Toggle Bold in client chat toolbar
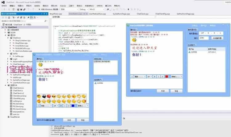The image size is (231, 137). pyautogui.click(x=61, y=106)
